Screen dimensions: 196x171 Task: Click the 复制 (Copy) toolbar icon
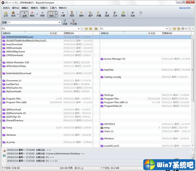pos(81,14)
